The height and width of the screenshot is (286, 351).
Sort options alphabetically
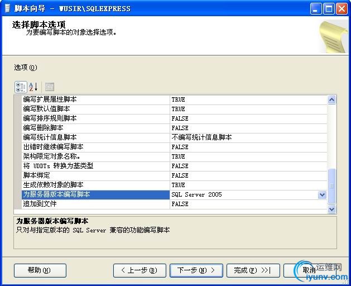point(33,87)
